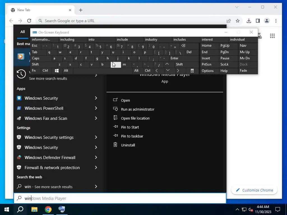Click the Enter key on keyboard

pyautogui.click(x=184, y=58)
